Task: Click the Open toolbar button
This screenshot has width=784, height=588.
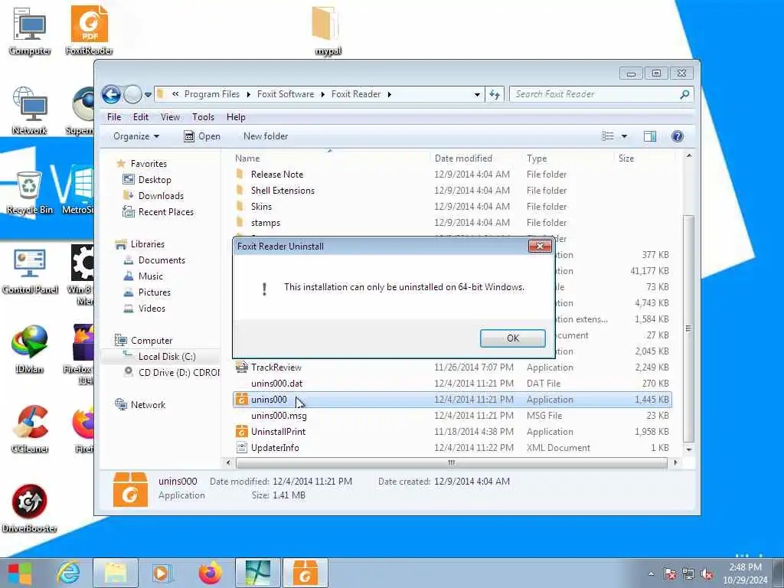Action: click(202, 136)
